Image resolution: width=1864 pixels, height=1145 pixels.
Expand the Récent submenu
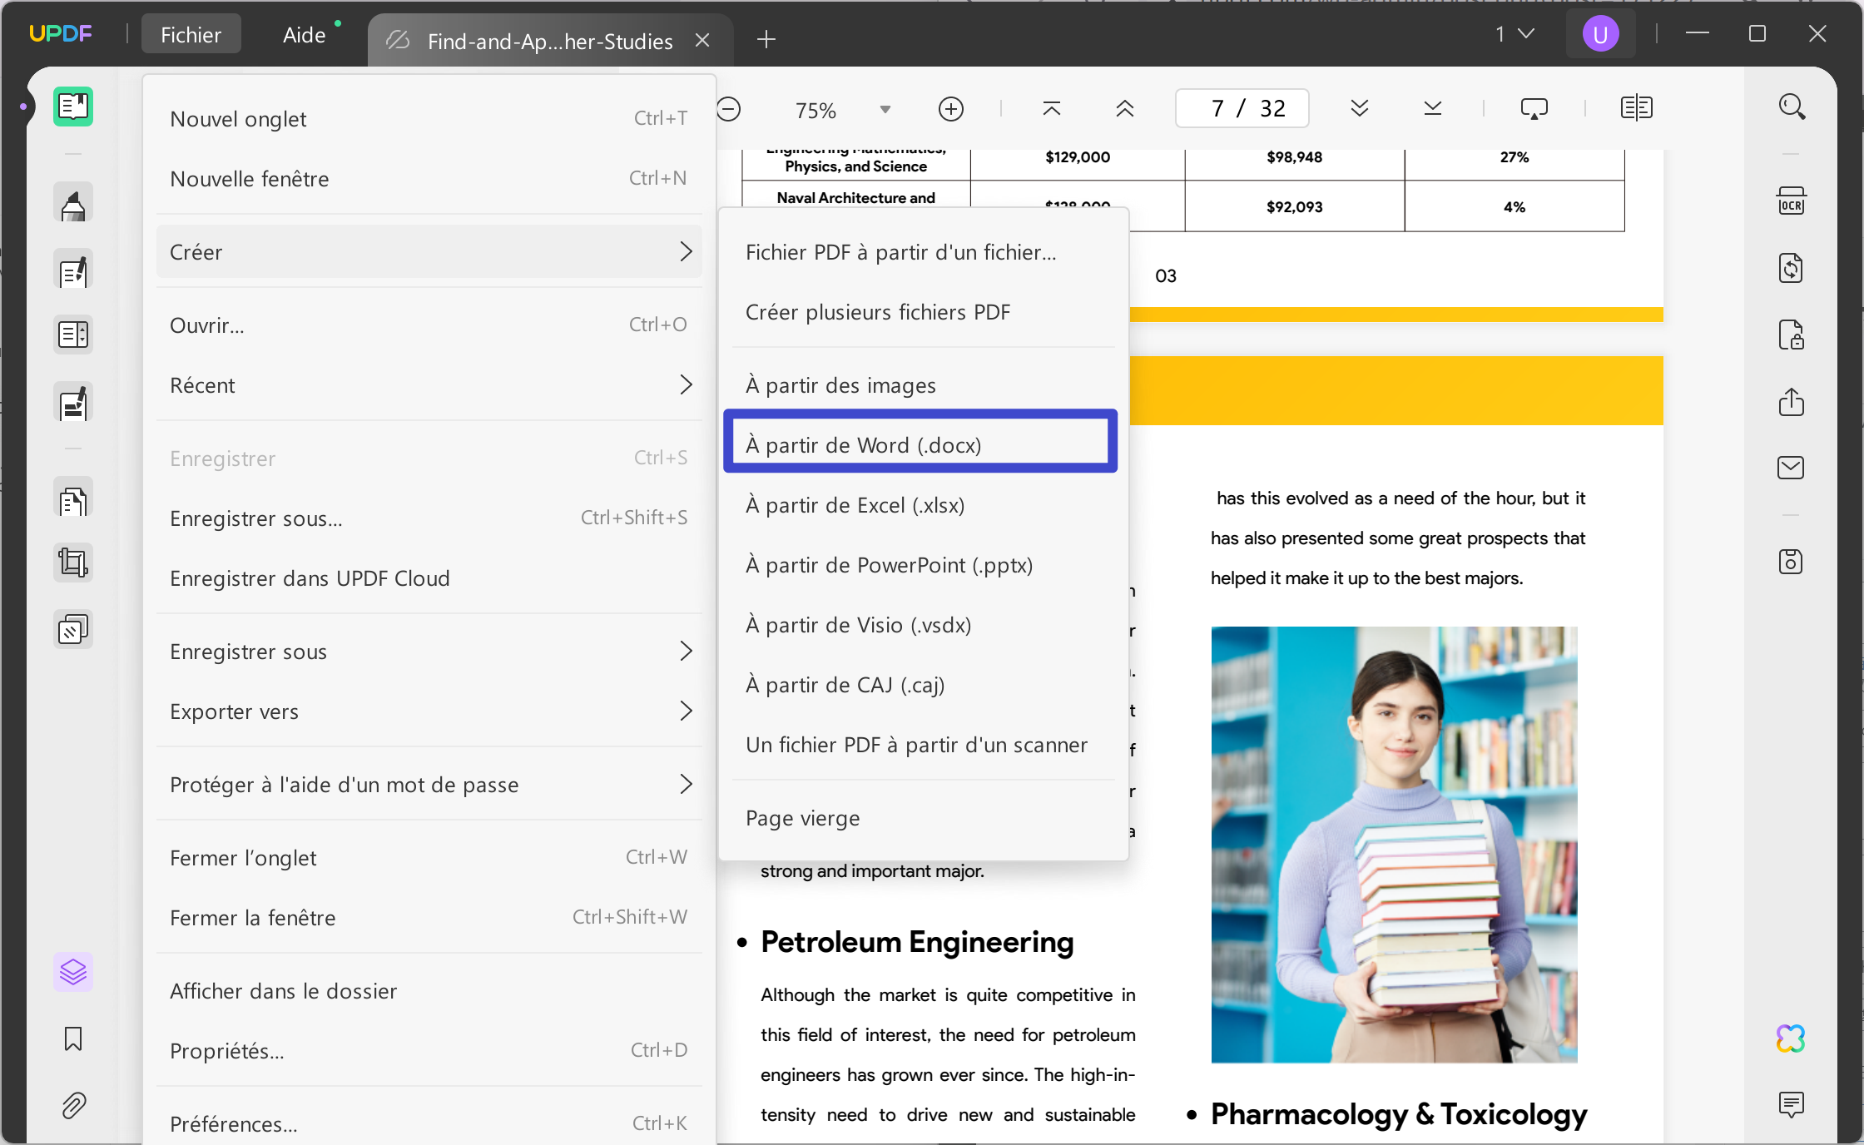tap(429, 384)
